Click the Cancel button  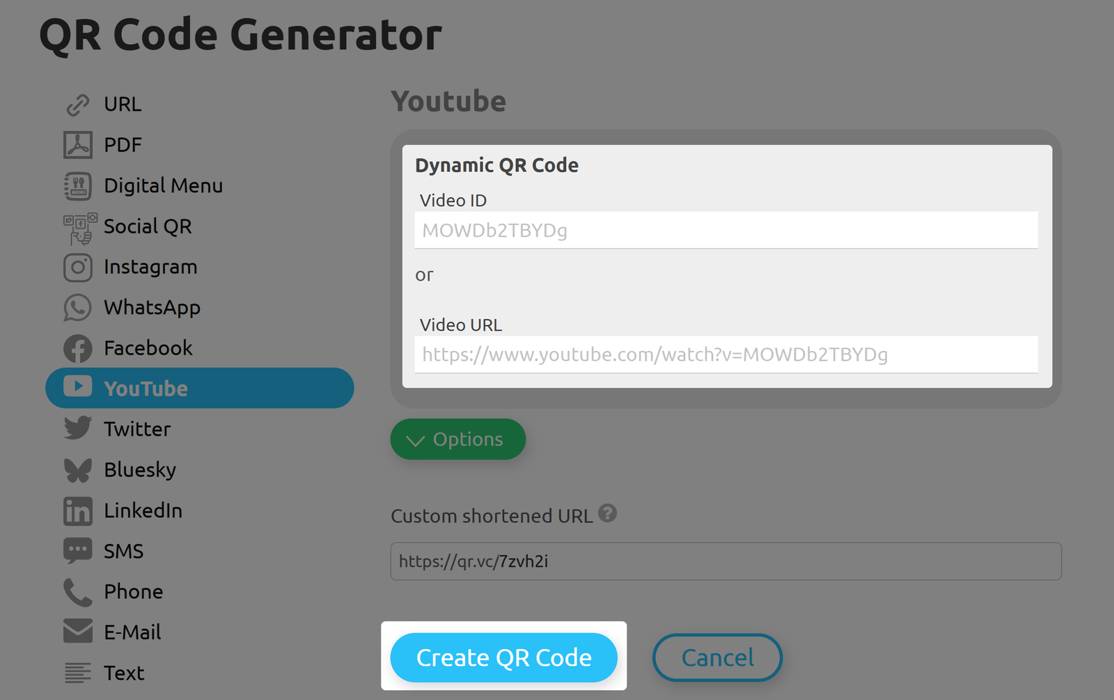717,658
